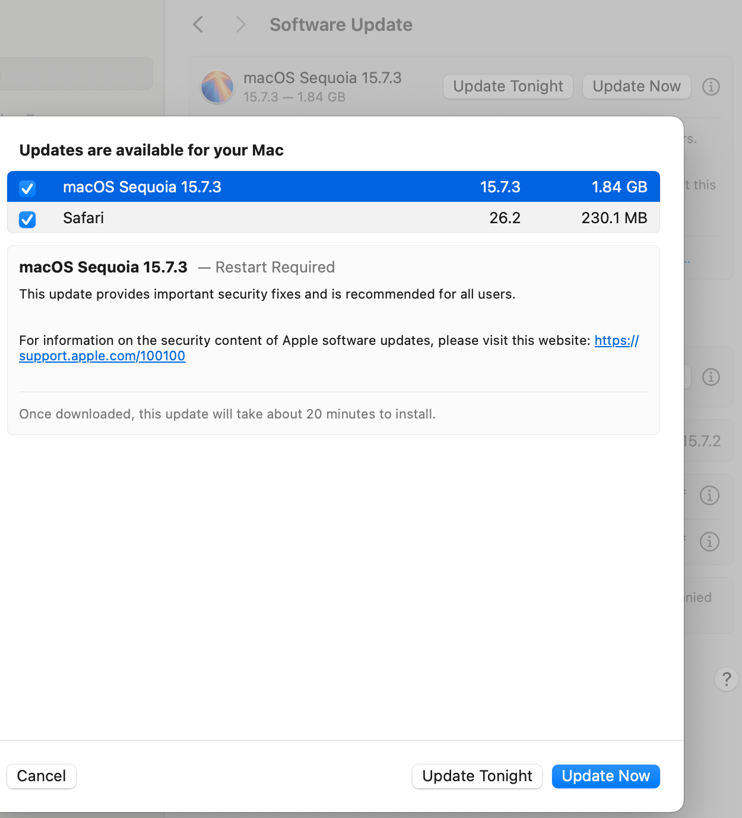Click Update Tonight in the dialog footer
Screen dimensions: 742x818
coord(477,776)
